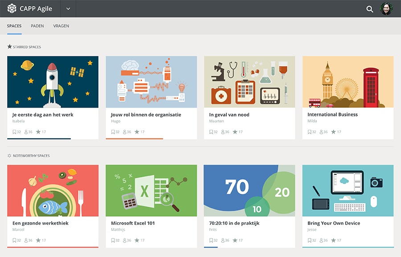Open the Je eerste dag aan het werk title
401x257 pixels.
(x=43, y=115)
